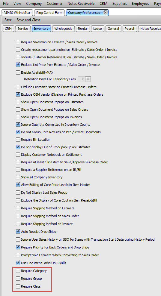
Task: Open the Notes Receivable menu
Action: click(x=81, y=4)
